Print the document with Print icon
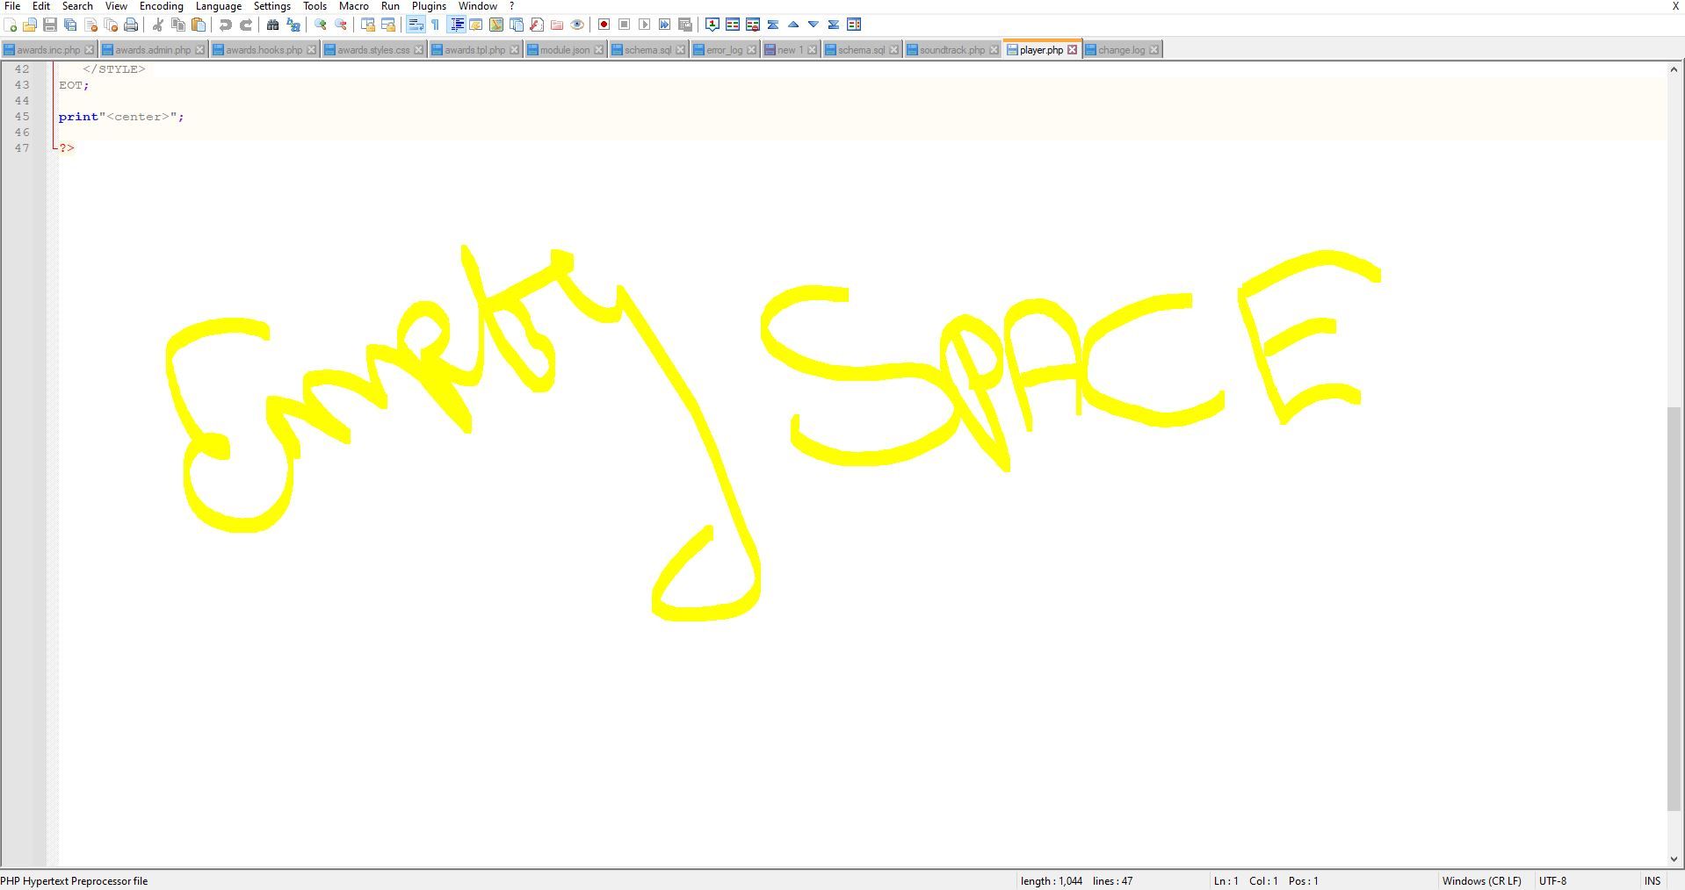 point(131,25)
